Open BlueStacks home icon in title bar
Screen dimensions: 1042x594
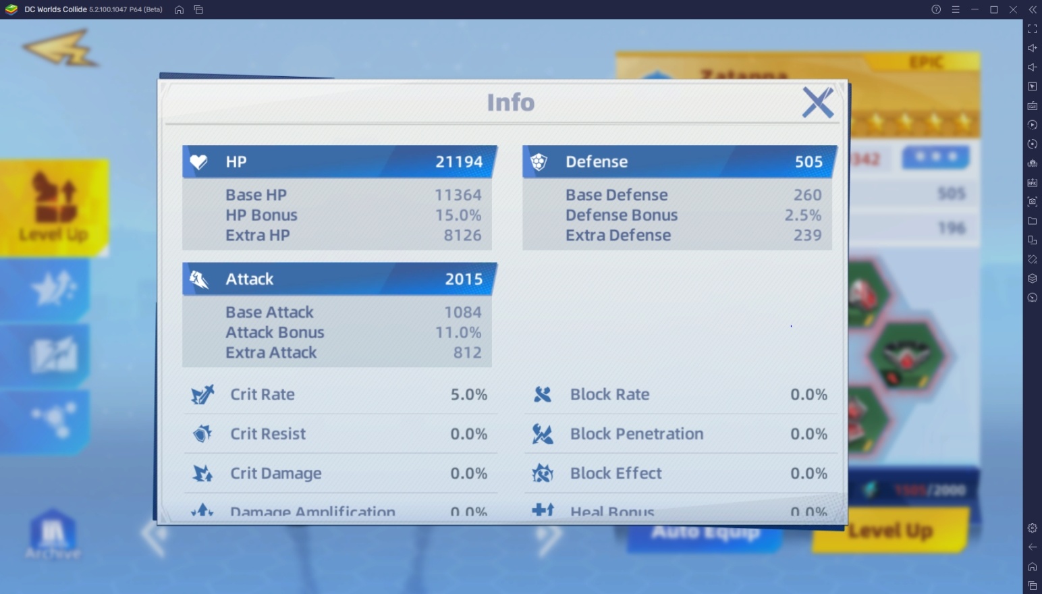[x=179, y=9]
